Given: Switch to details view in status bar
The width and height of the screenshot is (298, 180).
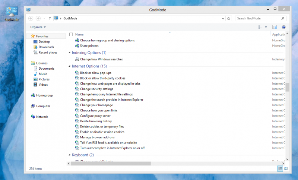Looking at the screenshot, I should [x=280, y=168].
